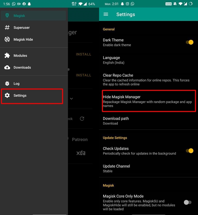Open the Patreon link

80,139
